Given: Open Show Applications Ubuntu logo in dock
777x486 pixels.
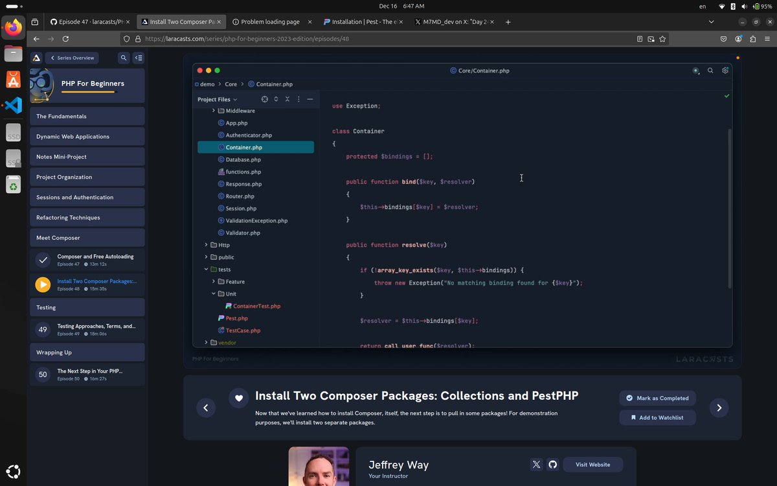Looking at the screenshot, I should [x=14, y=472].
